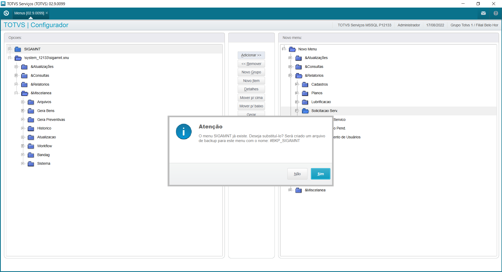Click TOTVS Serviços MSSQL P12133 label
Image resolution: width=502 pixels, height=272 pixels.
(364, 25)
